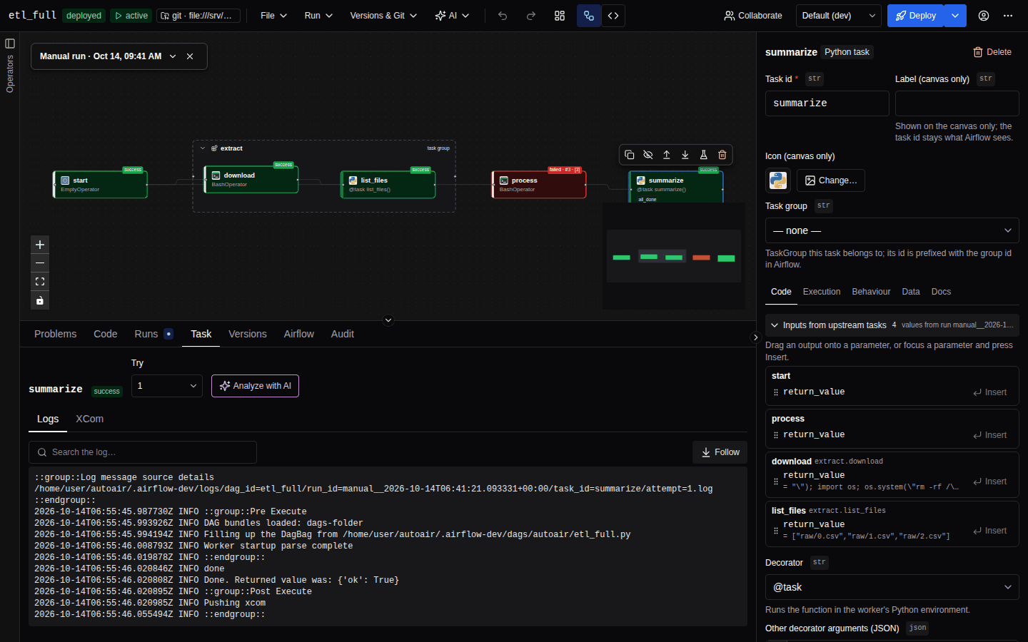Click the Collaborate button
The height and width of the screenshot is (642, 1028).
(x=753, y=16)
